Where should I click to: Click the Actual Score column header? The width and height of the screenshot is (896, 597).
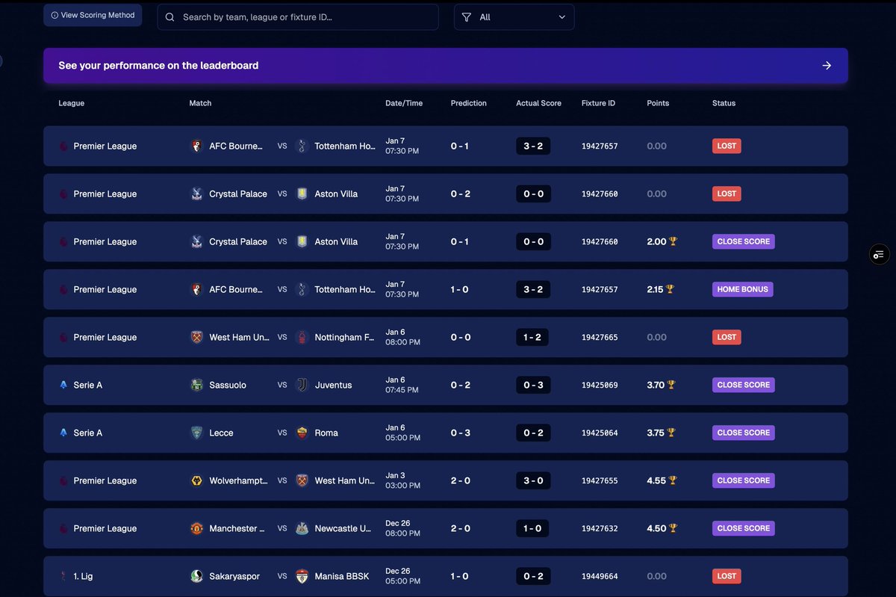pyautogui.click(x=538, y=103)
